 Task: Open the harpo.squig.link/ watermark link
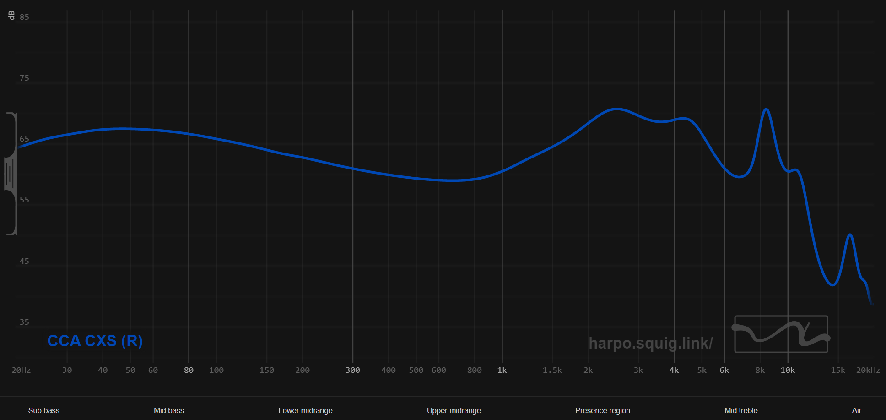pyautogui.click(x=650, y=343)
